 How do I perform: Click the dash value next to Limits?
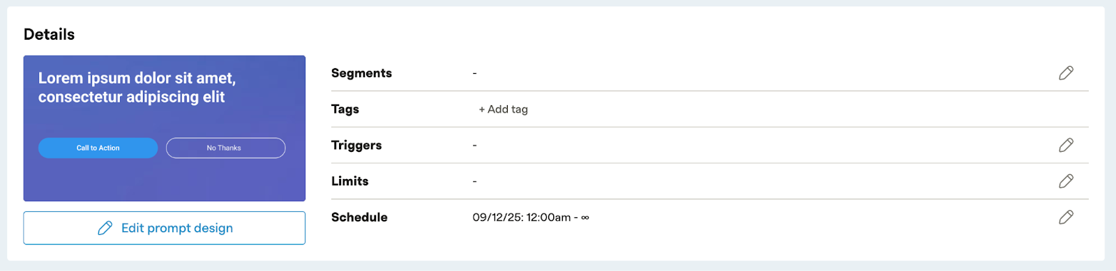[x=474, y=181]
